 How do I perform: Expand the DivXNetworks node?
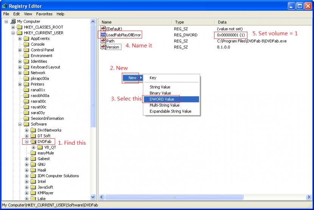click(x=26, y=130)
